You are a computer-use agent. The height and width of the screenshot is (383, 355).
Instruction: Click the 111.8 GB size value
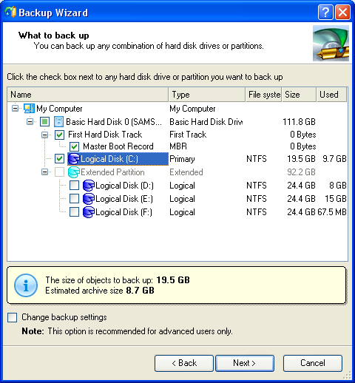click(299, 122)
